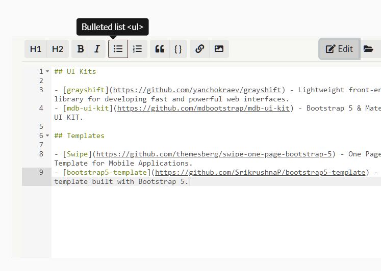Collapse the UI Kits section fold arrow
This screenshot has height=271, width=381.
47,72
